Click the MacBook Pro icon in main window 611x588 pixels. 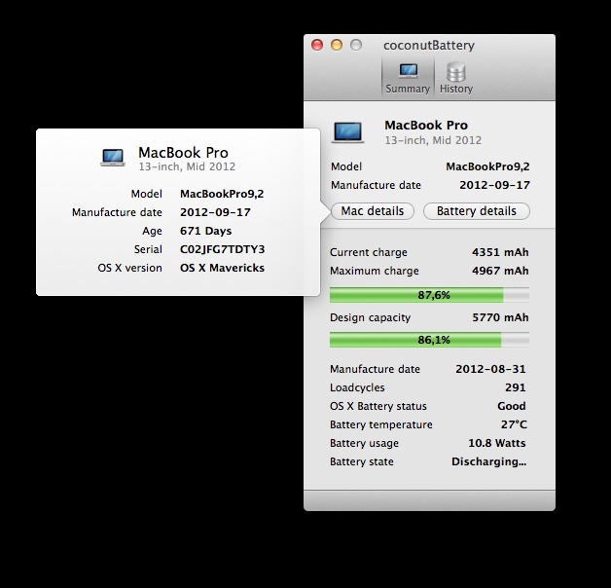tap(347, 132)
